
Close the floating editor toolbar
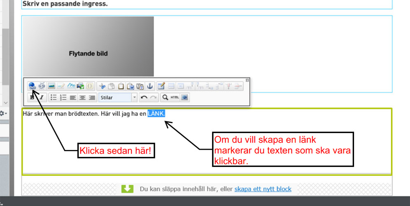(247, 80)
